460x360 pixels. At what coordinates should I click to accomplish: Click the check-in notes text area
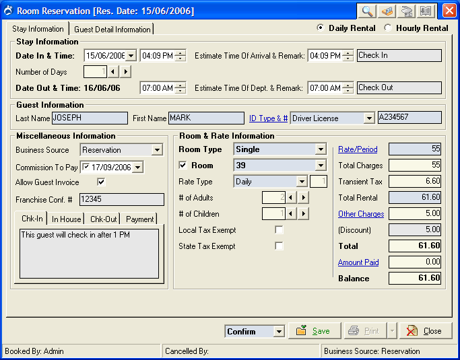pyautogui.click(x=89, y=254)
